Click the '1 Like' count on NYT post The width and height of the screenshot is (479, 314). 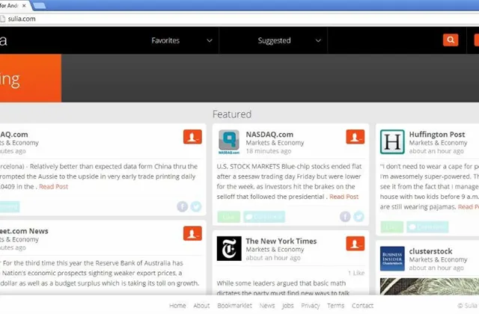point(356,273)
